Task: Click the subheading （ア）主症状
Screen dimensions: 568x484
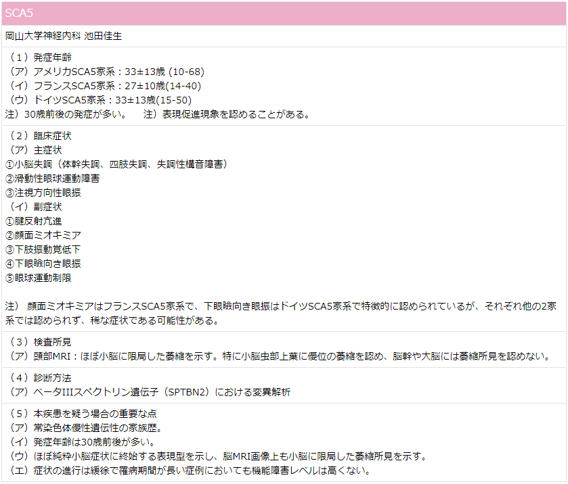Action: tap(34, 150)
